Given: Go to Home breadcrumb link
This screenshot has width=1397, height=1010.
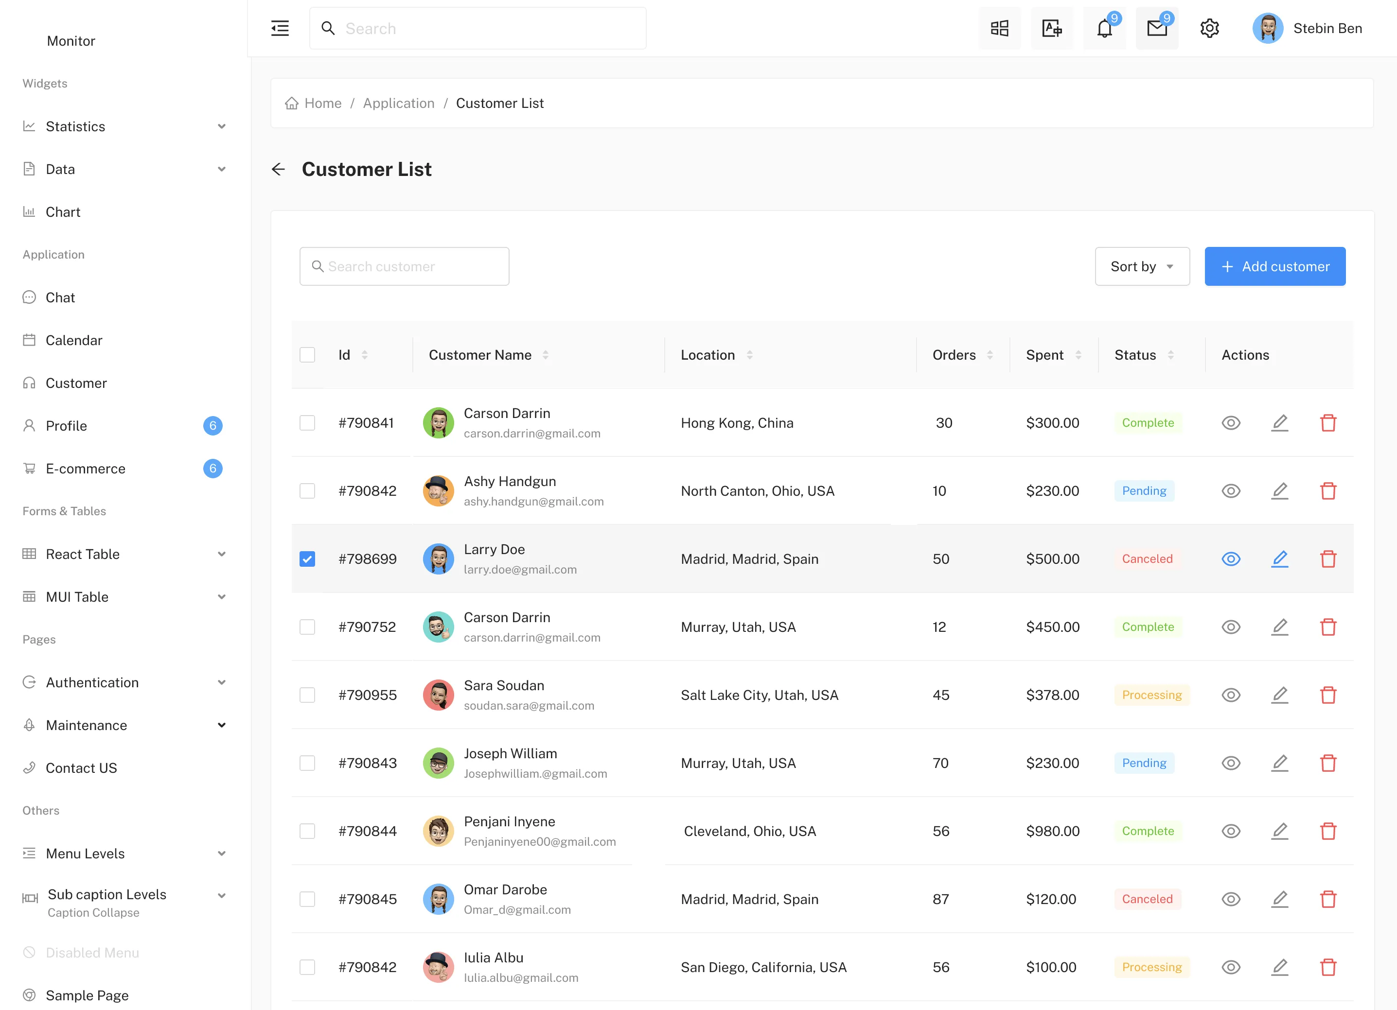Looking at the screenshot, I should [x=322, y=104].
